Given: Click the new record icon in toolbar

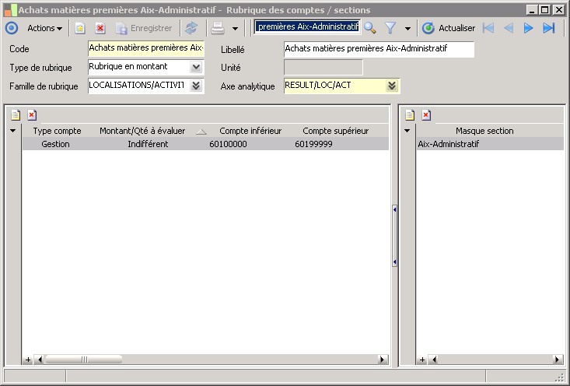Looking at the screenshot, I should [x=79, y=28].
